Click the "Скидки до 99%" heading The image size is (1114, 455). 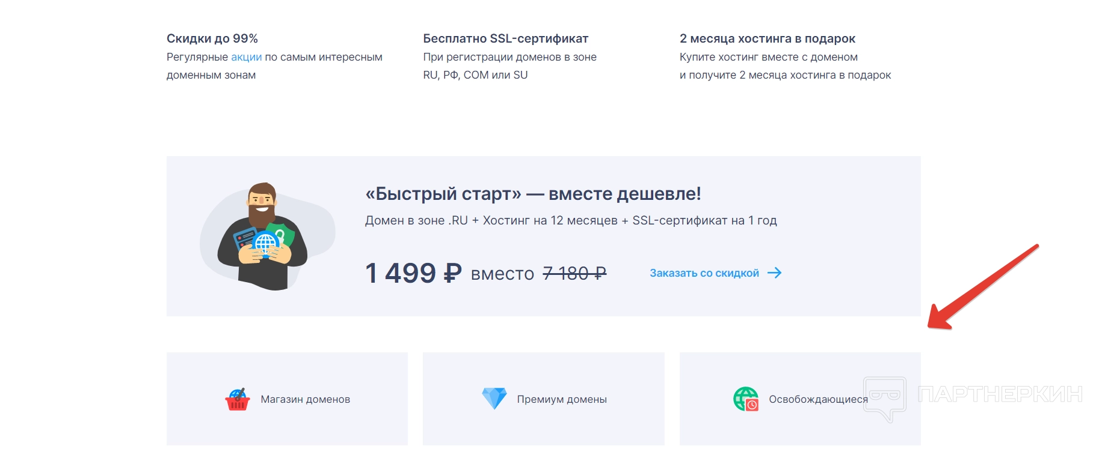tap(212, 38)
